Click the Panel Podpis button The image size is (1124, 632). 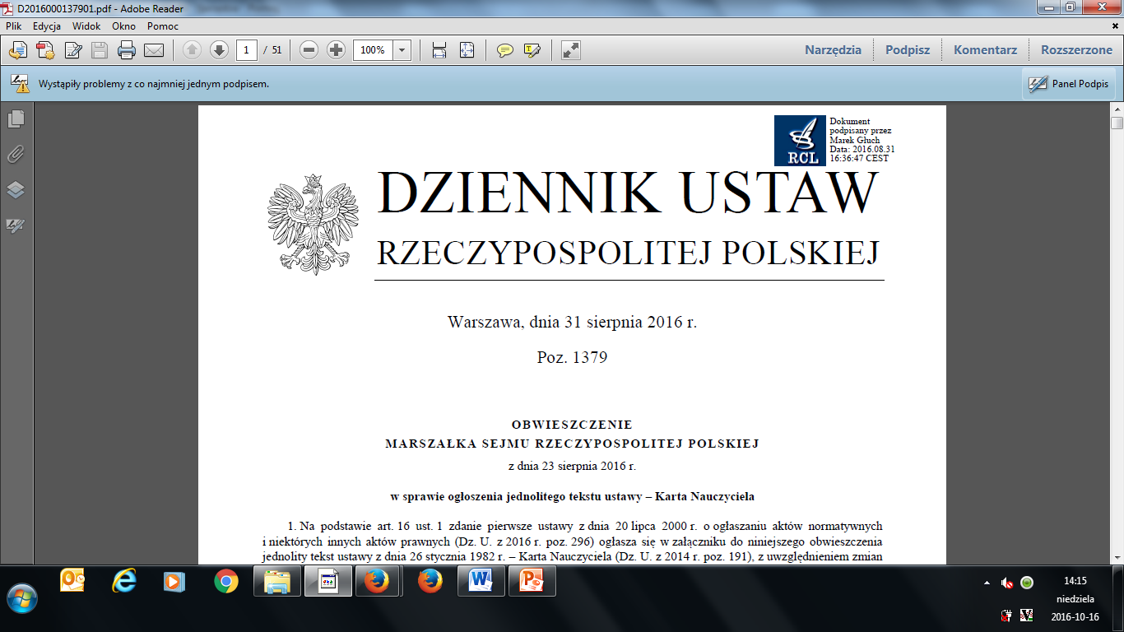point(1069,84)
